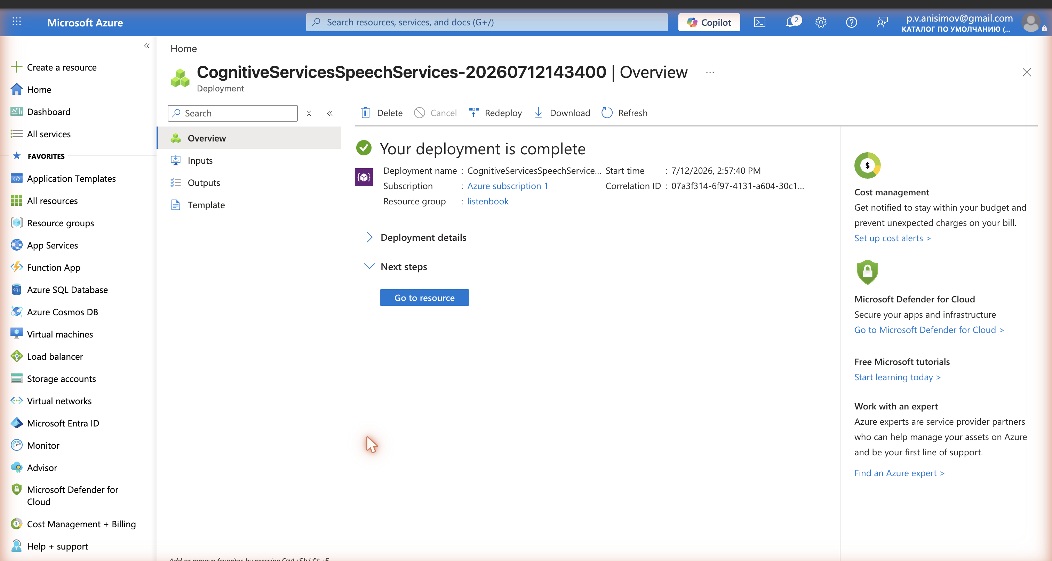
Task: Click the Monitor gauge icon
Action: point(16,445)
